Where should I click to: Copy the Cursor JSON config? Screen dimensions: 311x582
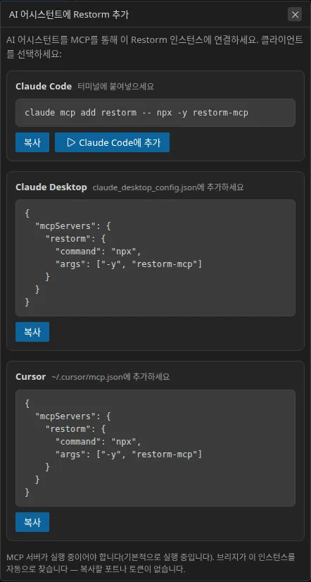click(32, 522)
